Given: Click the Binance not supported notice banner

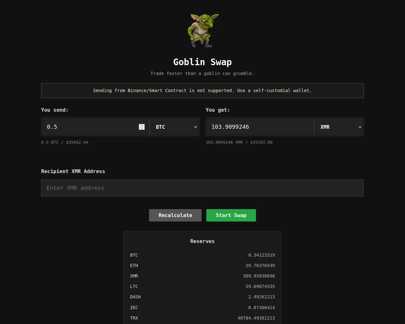Looking at the screenshot, I should (202, 90).
